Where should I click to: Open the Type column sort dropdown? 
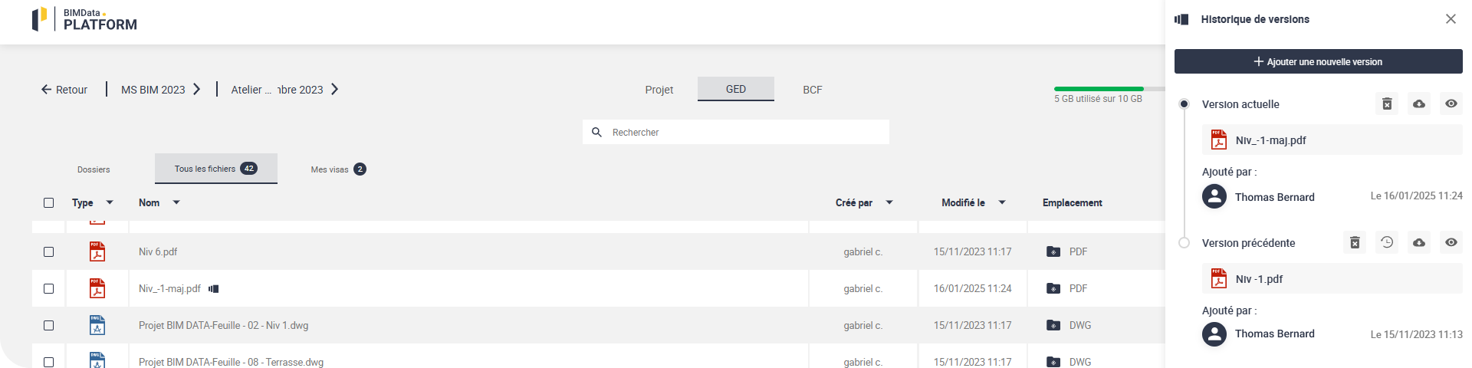coord(110,202)
